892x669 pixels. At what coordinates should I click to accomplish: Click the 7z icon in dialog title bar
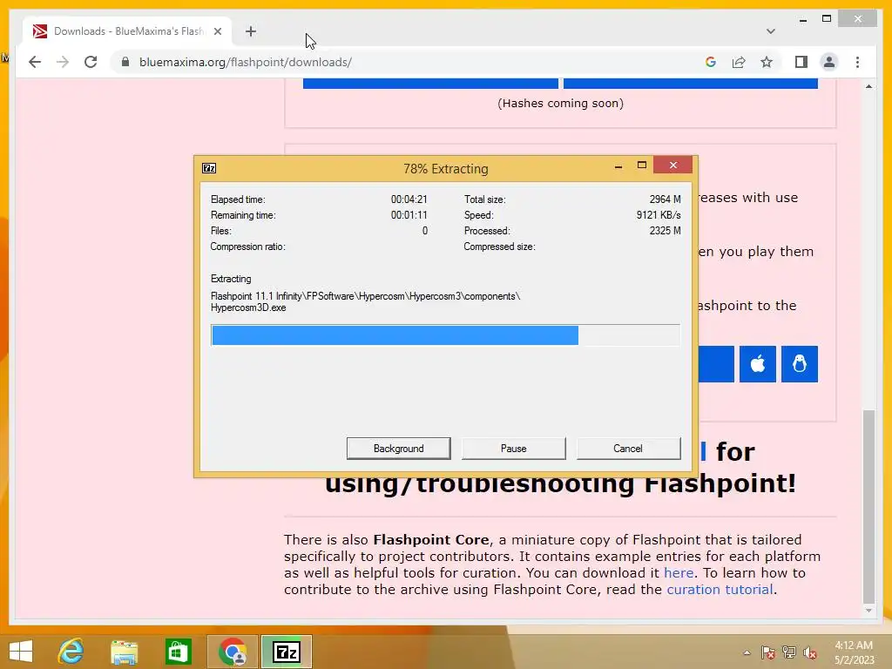(209, 168)
